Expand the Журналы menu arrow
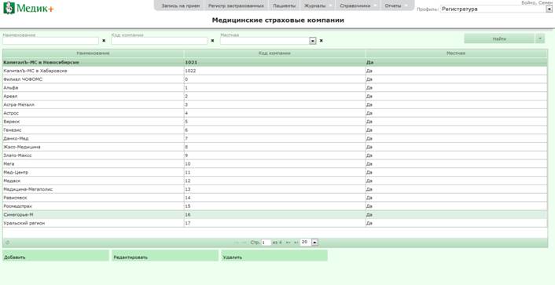The height and width of the screenshot is (285, 555). click(x=330, y=6)
